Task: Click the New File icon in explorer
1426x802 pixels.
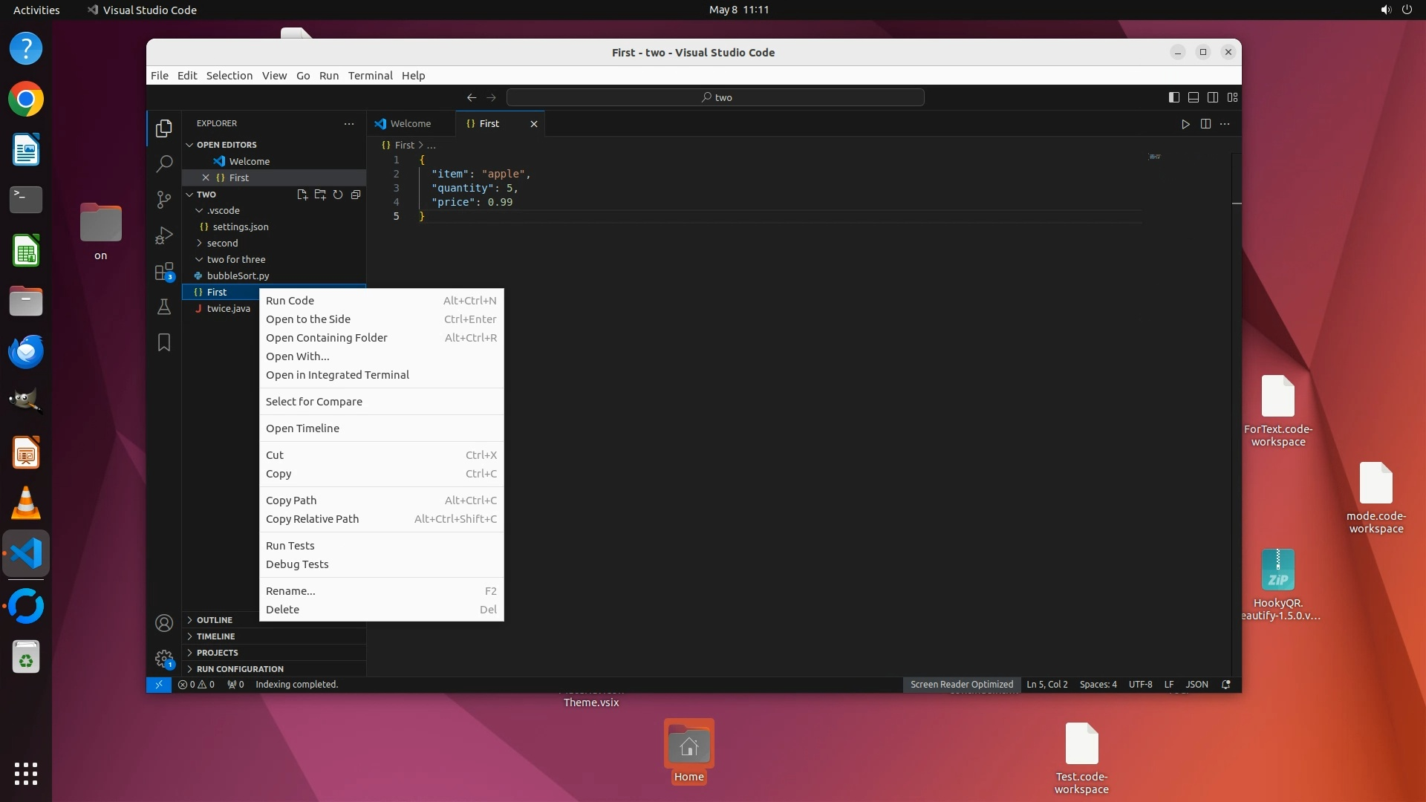Action: (302, 195)
